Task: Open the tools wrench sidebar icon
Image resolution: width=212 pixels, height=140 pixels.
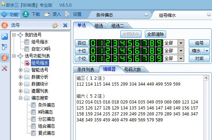Action: tap(5, 68)
